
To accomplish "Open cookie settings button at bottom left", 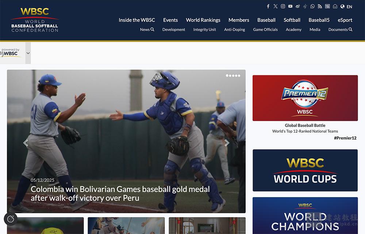I will [x=11, y=219].
